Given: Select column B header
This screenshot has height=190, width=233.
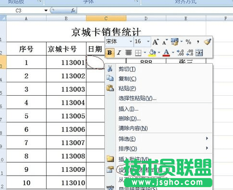Looking at the screenshot, I should [x=66, y=18].
